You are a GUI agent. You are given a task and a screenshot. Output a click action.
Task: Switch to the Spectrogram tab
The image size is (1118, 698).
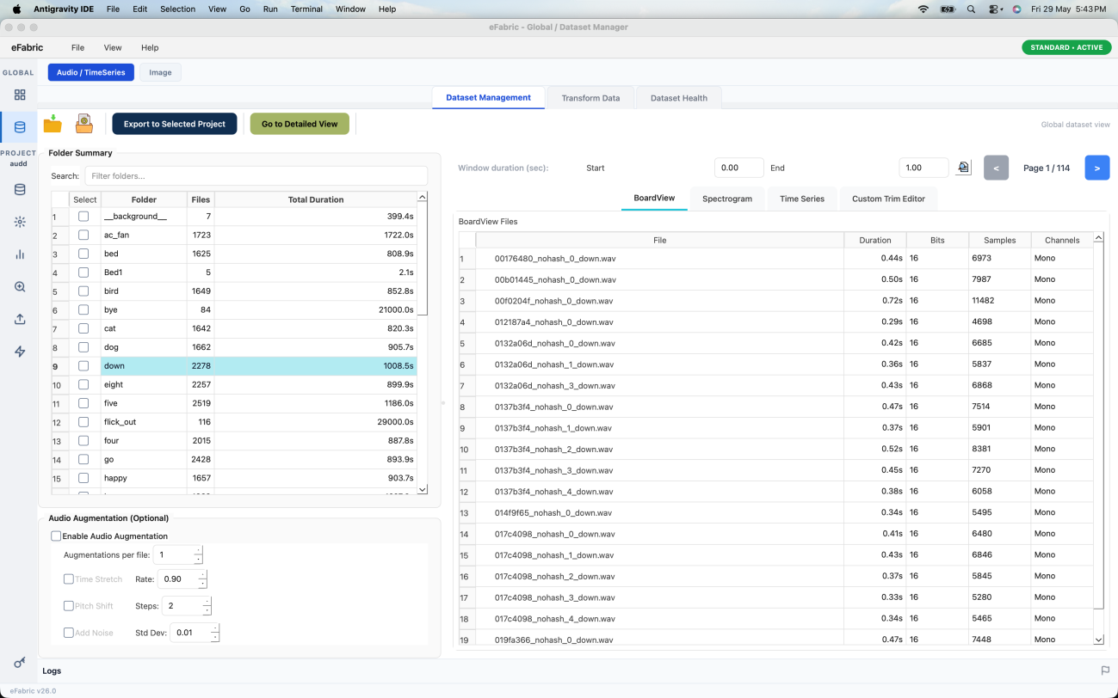(x=727, y=199)
